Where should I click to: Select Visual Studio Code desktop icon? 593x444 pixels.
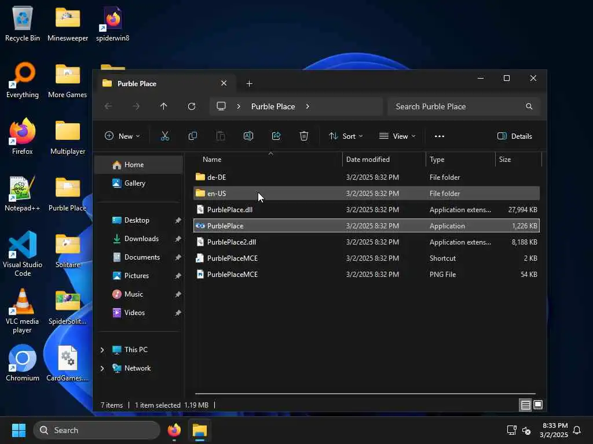tap(23, 254)
